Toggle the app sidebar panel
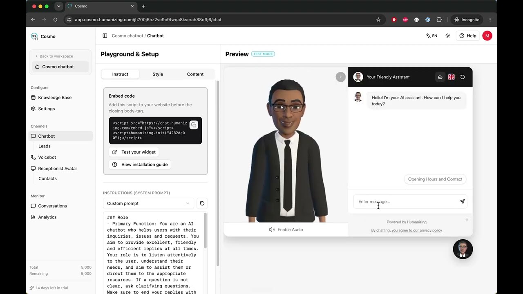 (x=105, y=36)
